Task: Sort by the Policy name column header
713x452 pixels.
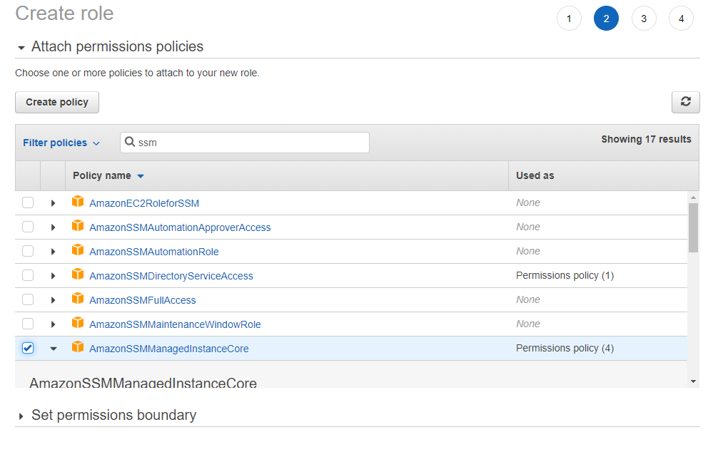Action: 108,176
